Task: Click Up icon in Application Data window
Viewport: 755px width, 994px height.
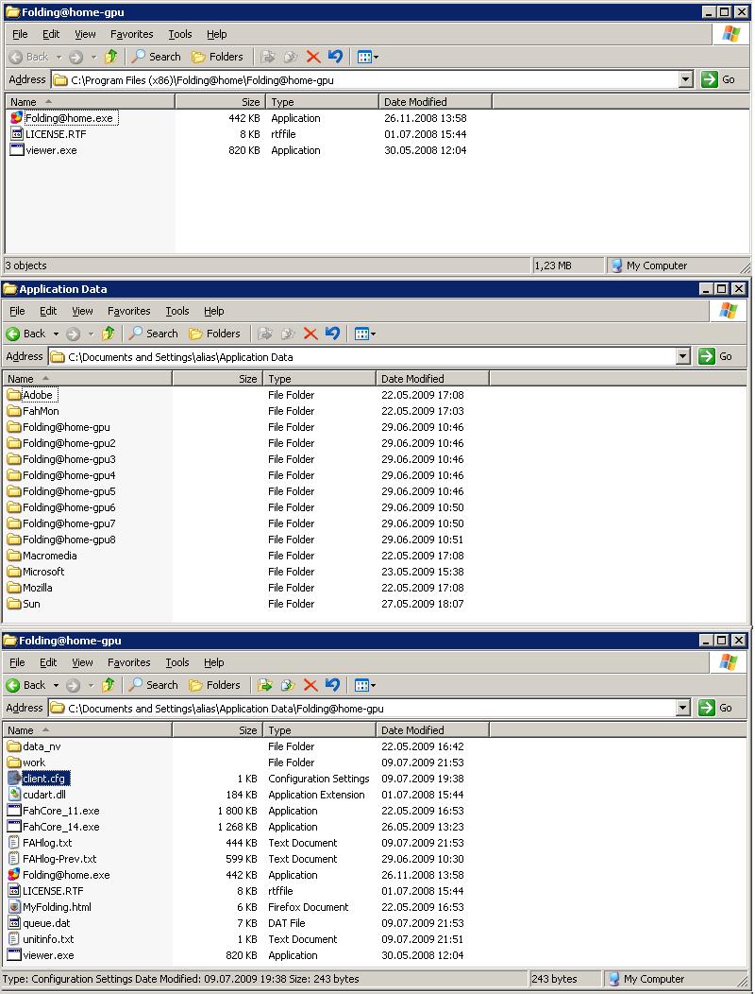Action: click(109, 334)
